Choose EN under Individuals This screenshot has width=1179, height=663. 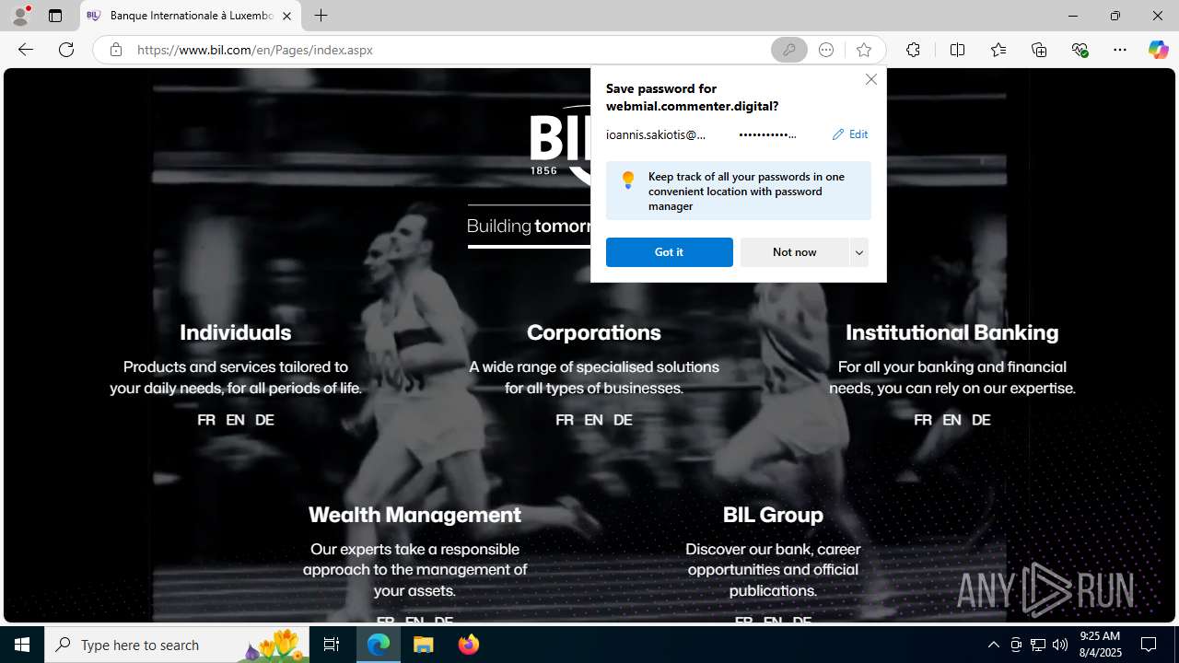(x=235, y=420)
